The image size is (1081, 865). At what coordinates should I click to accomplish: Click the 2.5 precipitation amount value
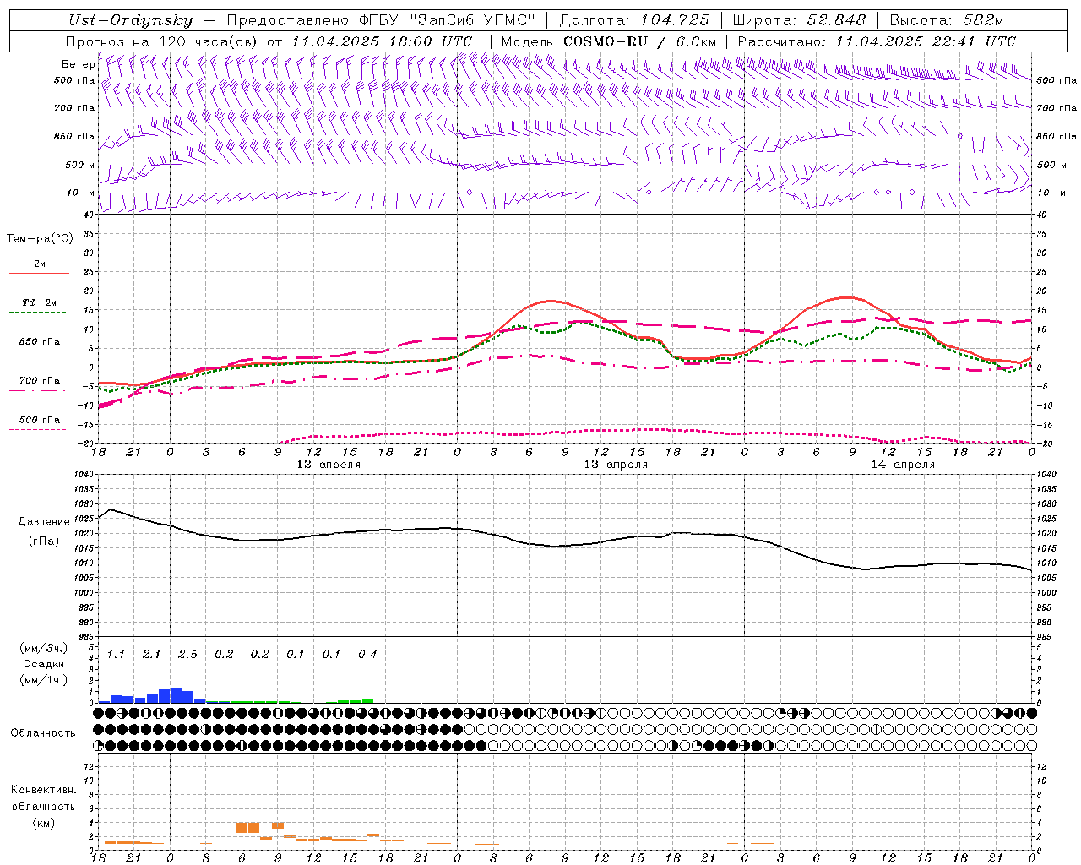187,654
